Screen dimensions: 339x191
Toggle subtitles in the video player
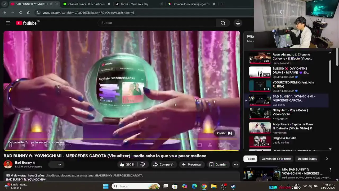coord(199,145)
